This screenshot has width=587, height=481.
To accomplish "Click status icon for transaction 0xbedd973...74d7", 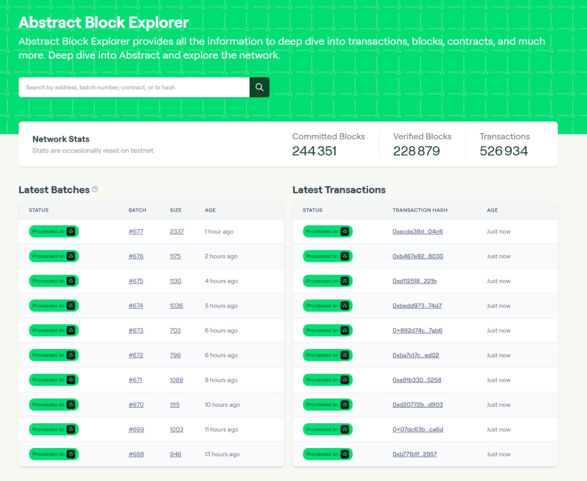I will (x=345, y=306).
